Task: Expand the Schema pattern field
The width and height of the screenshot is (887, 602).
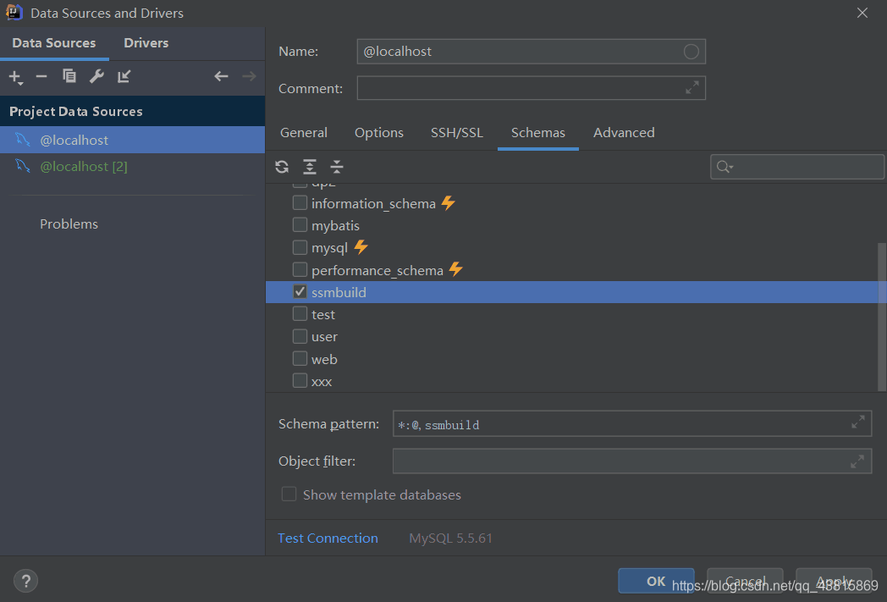Action: pyautogui.click(x=857, y=423)
